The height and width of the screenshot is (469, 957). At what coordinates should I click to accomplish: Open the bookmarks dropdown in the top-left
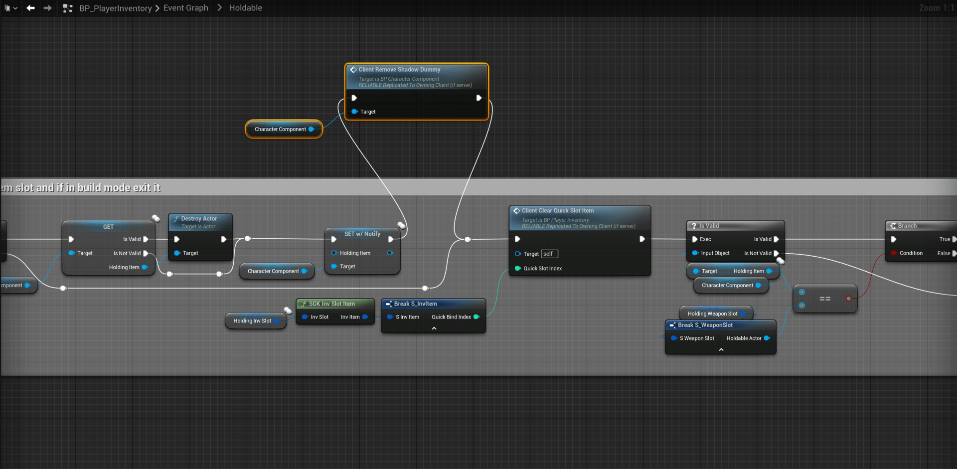click(x=10, y=8)
